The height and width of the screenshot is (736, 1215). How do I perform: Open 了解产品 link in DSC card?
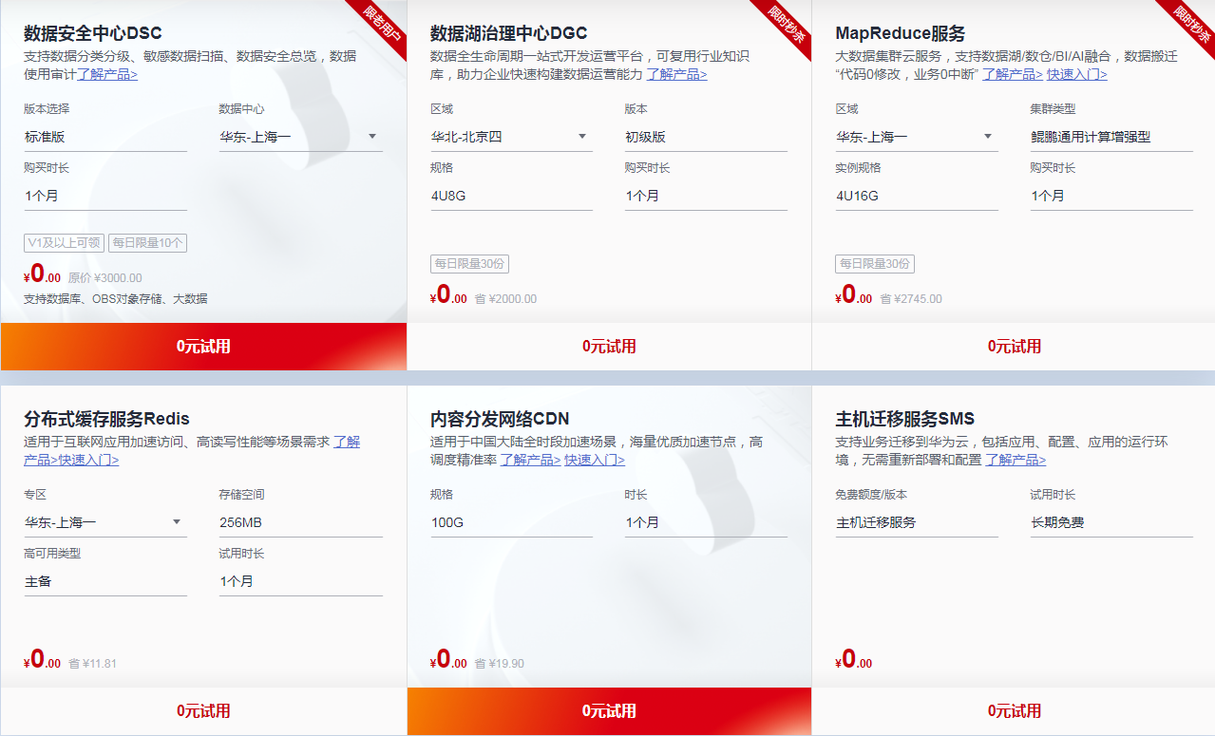pos(107,74)
